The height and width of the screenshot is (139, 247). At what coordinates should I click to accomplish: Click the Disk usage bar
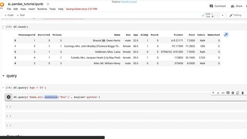click(x=215, y=16)
